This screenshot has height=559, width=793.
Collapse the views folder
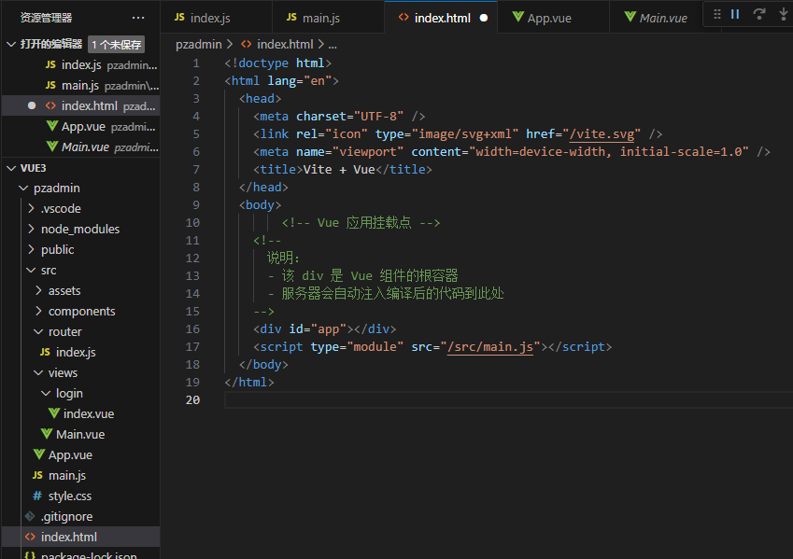(38, 372)
